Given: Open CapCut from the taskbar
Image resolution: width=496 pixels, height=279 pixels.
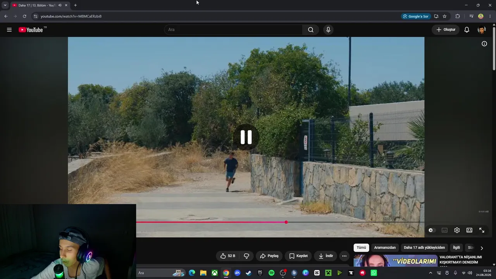Looking at the screenshot, I should (317, 273).
